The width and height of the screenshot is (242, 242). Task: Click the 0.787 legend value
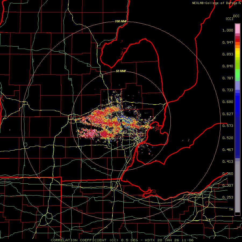pos(228,78)
